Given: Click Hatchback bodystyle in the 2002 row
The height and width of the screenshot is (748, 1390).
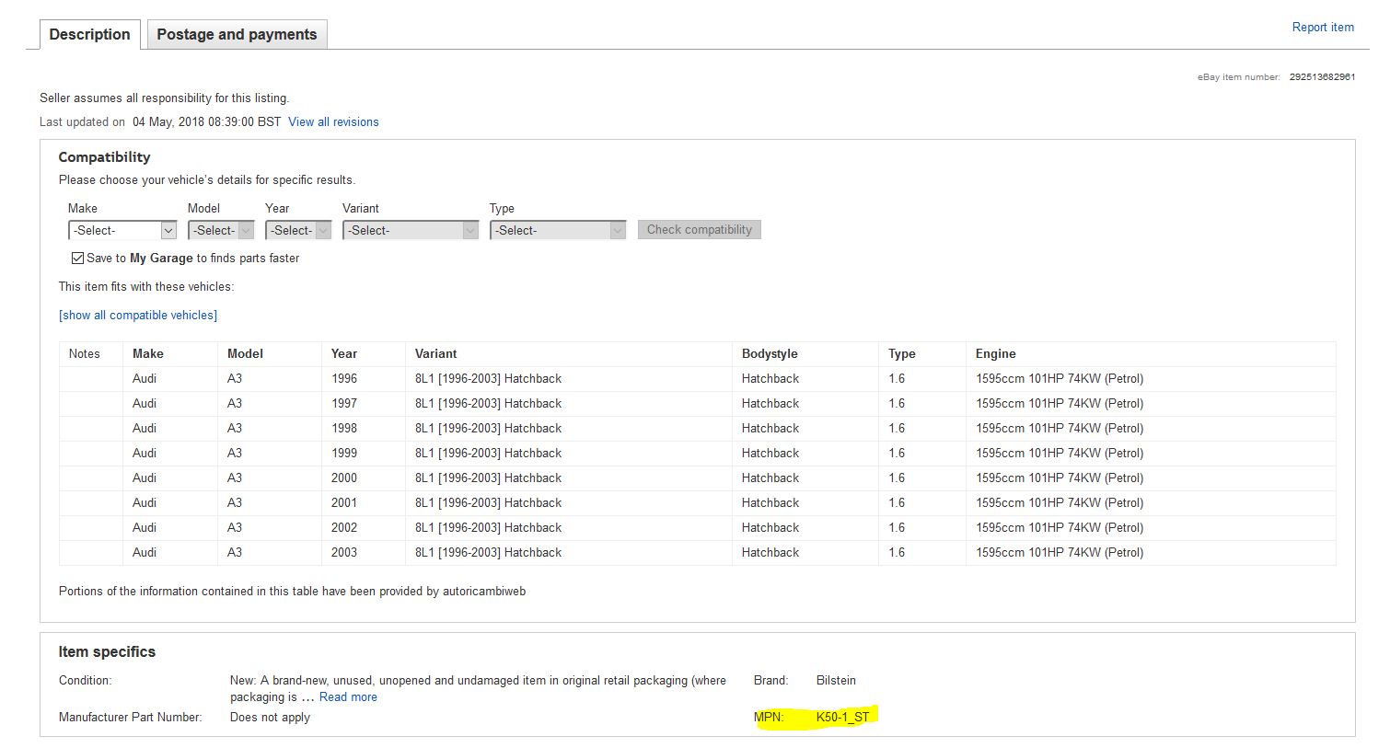Looking at the screenshot, I should coord(770,527).
